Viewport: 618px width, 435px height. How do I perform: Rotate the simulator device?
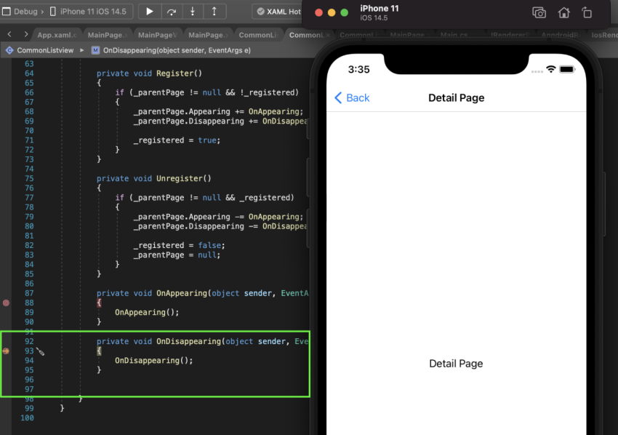click(587, 12)
